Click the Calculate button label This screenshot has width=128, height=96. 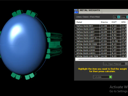(x=97, y=77)
